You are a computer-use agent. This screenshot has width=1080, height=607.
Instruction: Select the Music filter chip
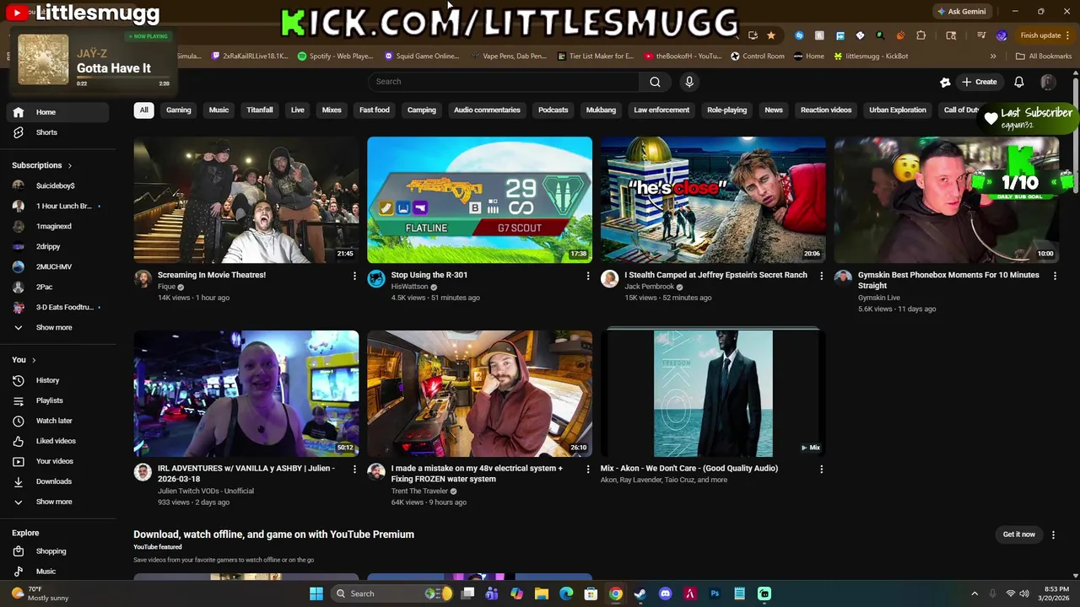[219, 110]
